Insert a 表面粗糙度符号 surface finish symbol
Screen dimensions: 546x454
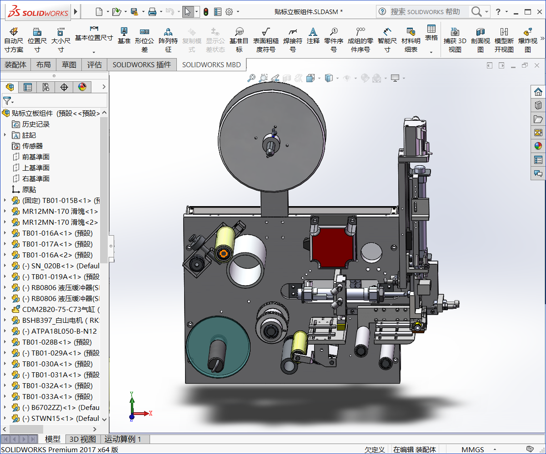pyautogui.click(x=266, y=39)
